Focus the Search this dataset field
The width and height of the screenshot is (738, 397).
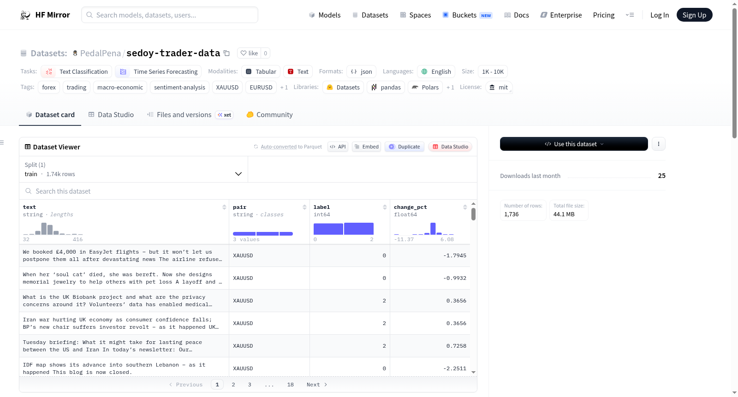coord(248,191)
